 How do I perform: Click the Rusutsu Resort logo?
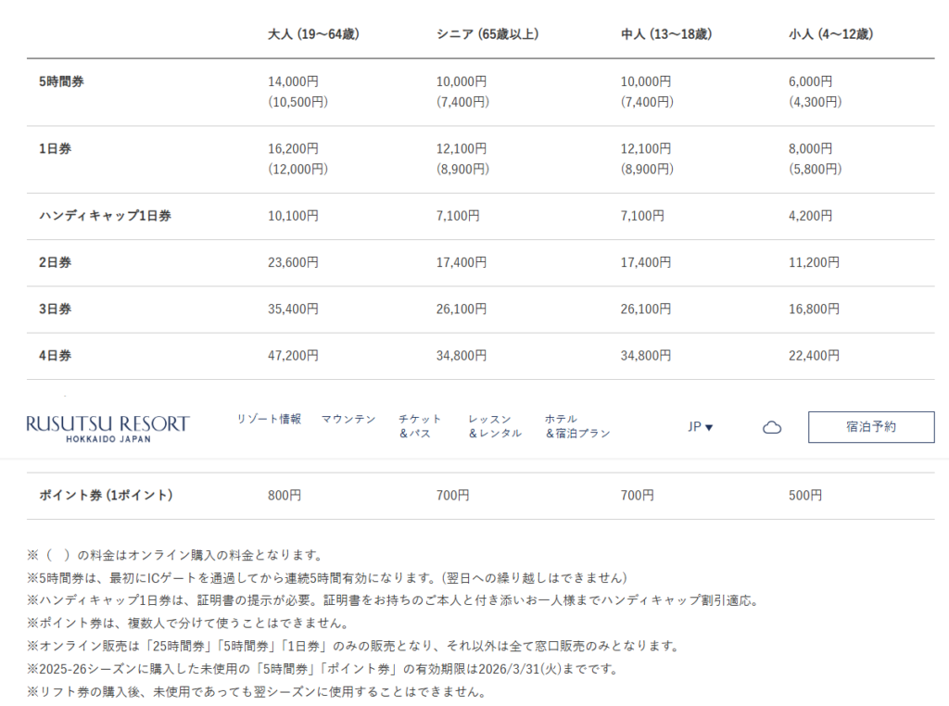point(108,427)
